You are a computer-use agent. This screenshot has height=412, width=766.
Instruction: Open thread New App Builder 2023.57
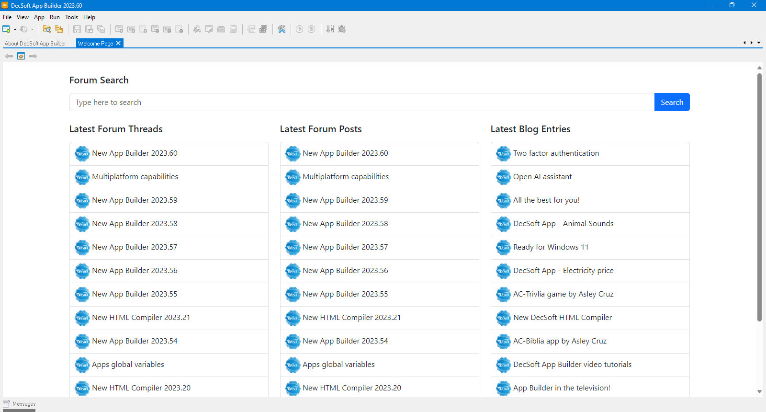click(x=169, y=247)
